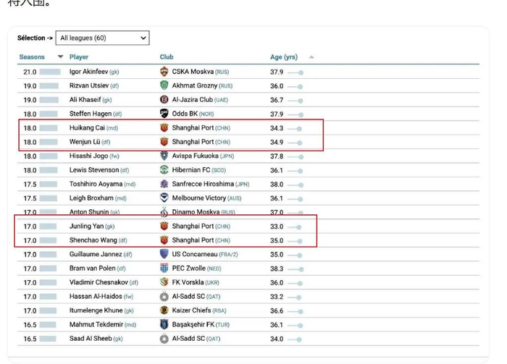This screenshot has height=364, width=507.
Task: Click the CSKA Moskva club crest
Action: pyautogui.click(x=164, y=72)
